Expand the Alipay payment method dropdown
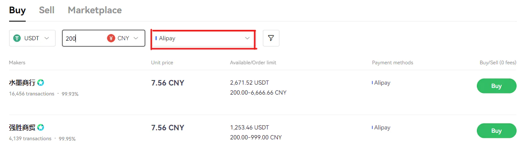 tap(203, 38)
